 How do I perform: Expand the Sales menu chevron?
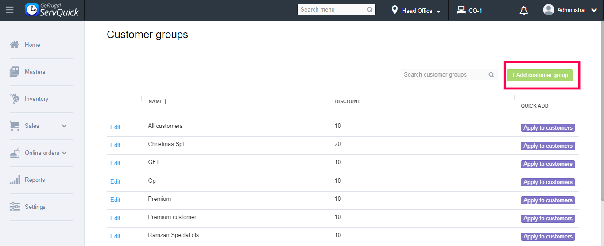64,126
